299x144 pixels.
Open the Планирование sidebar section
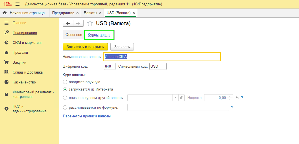click(25, 33)
